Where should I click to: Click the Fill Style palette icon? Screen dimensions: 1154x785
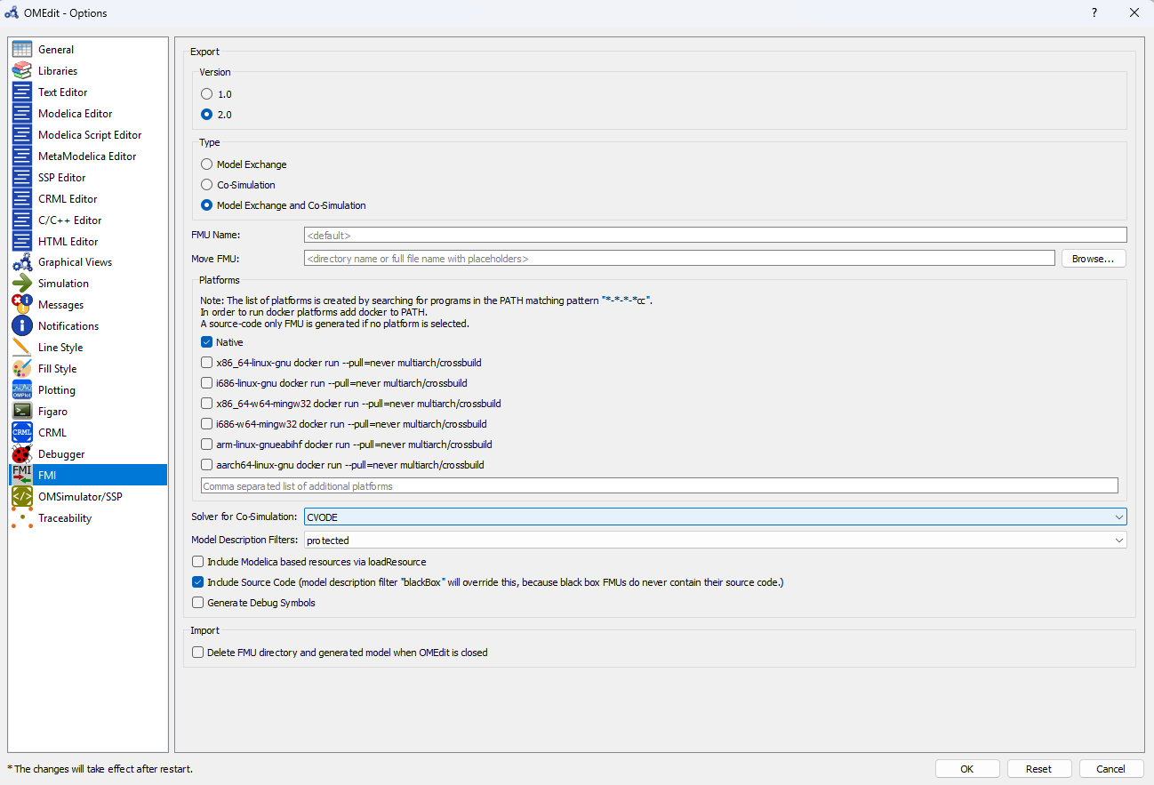pos(22,369)
